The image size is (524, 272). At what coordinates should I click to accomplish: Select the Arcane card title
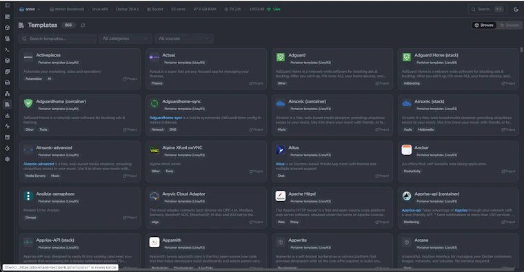tap(421, 240)
